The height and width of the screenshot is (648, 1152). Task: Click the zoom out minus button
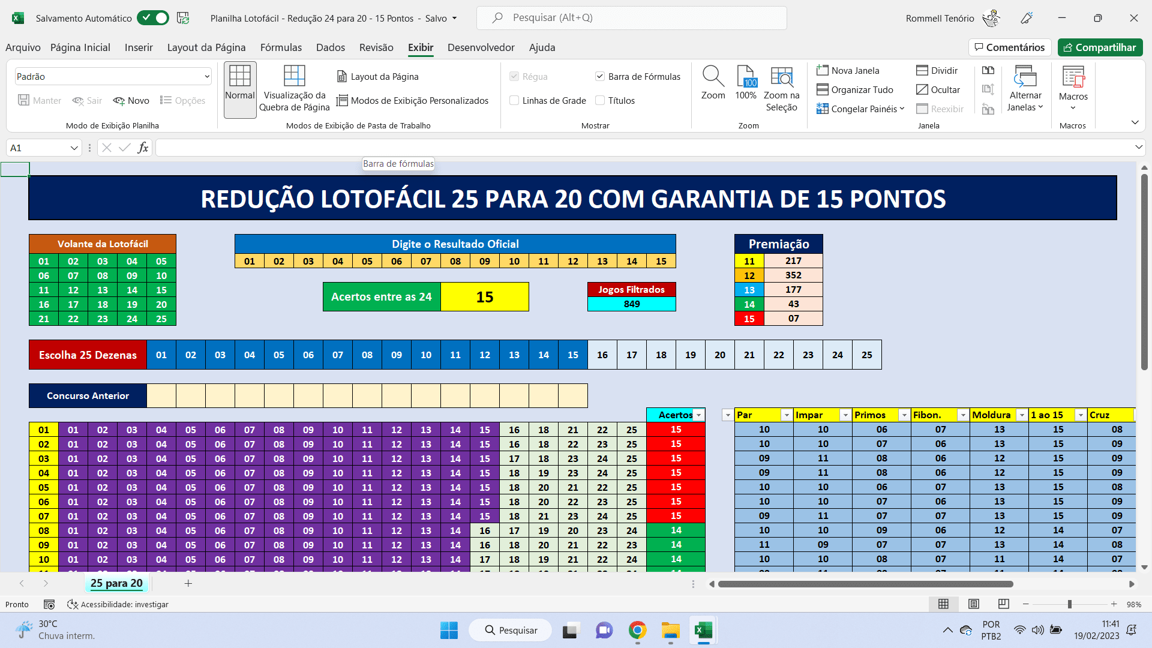1025,604
